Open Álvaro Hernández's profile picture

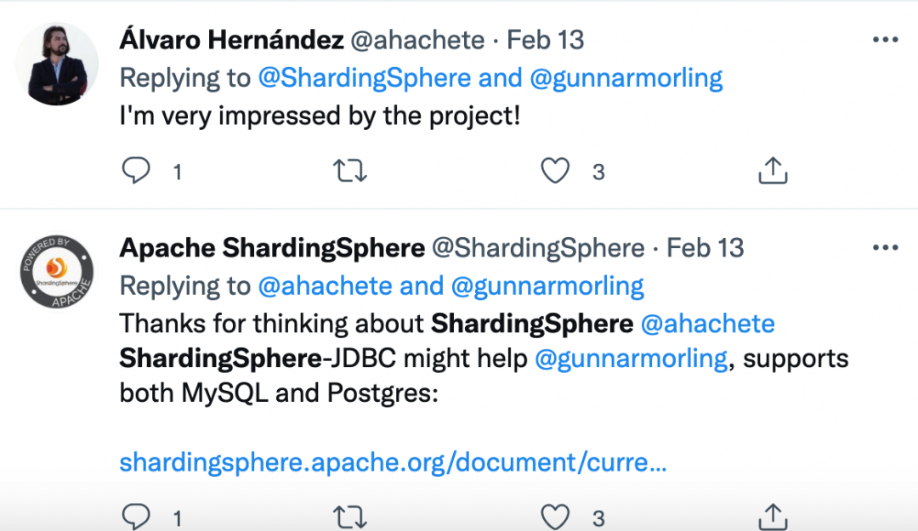click(58, 64)
